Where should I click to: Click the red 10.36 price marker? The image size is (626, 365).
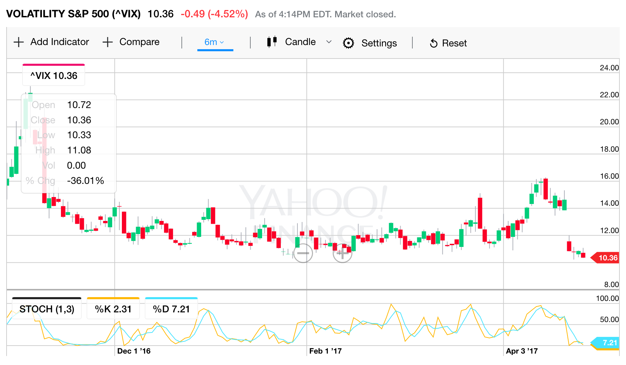tap(607, 258)
